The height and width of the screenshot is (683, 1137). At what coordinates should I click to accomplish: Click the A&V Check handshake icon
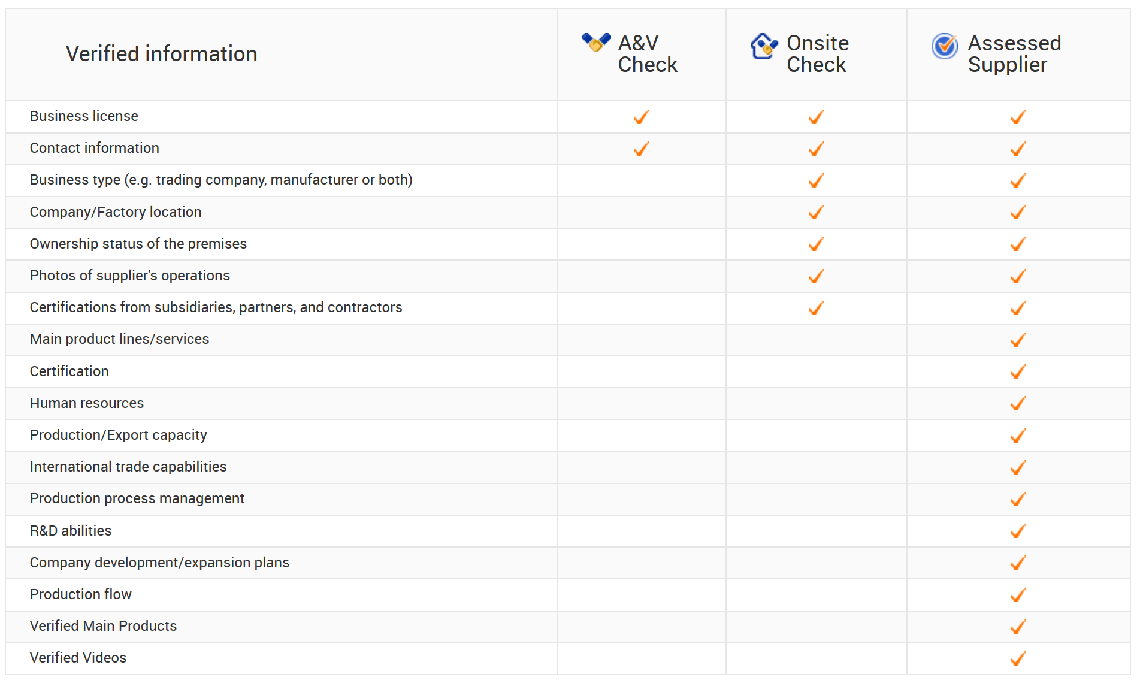(596, 43)
